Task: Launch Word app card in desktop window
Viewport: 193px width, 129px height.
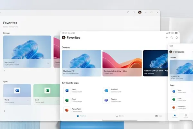Action: tap(17, 94)
